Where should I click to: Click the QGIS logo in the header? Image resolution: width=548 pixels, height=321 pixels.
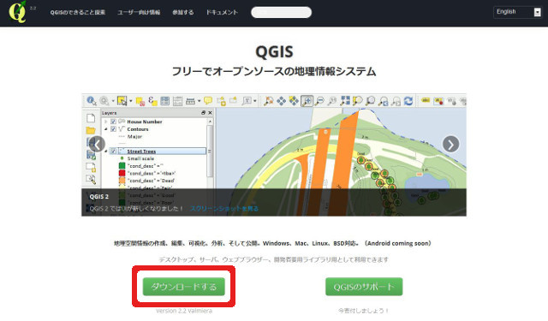pos(17,12)
